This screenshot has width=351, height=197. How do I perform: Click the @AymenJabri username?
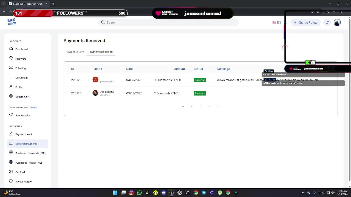[107, 82]
